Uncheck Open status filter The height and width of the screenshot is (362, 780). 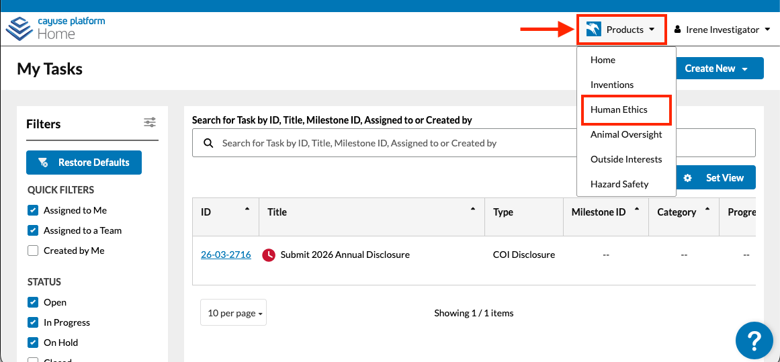click(x=33, y=302)
